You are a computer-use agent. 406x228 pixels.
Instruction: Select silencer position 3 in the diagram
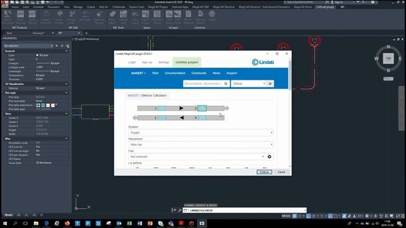tap(162, 118)
